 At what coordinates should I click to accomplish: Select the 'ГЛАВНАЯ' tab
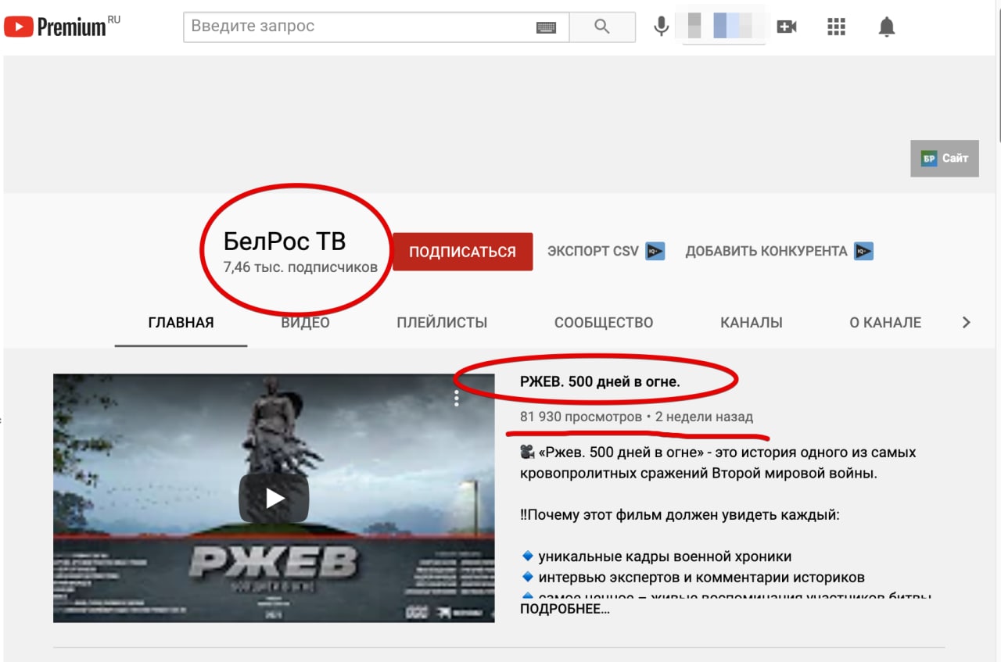tap(181, 323)
